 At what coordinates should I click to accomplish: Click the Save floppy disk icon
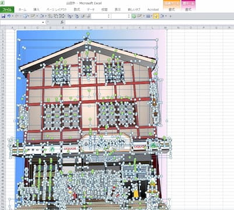[x=4, y=16]
